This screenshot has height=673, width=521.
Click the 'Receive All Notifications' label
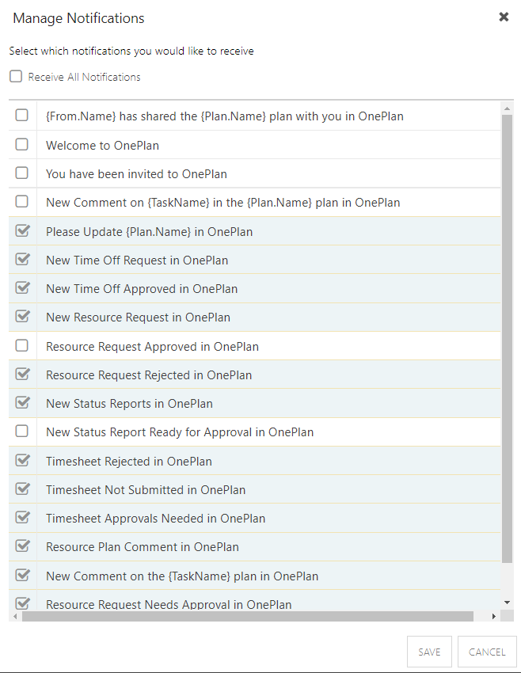(84, 78)
